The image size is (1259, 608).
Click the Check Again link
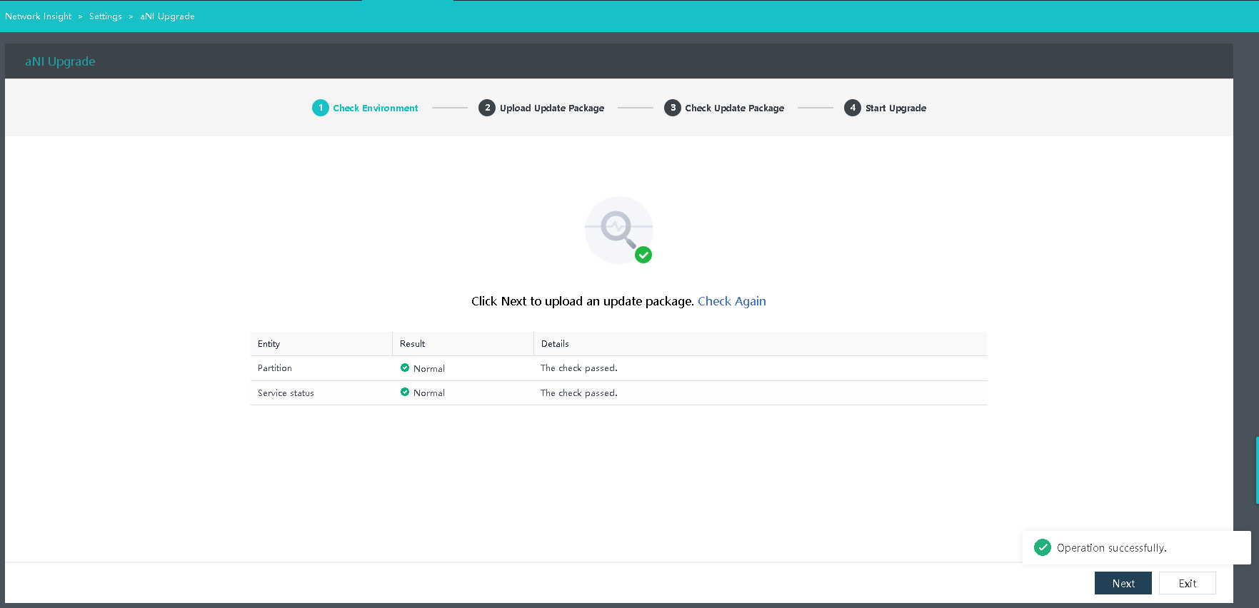click(x=731, y=301)
